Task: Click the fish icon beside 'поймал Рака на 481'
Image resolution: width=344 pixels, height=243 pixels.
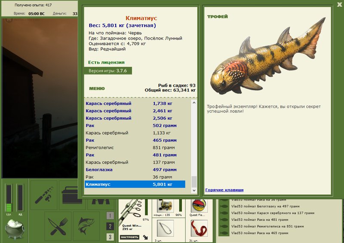Action: [x=224, y=219]
